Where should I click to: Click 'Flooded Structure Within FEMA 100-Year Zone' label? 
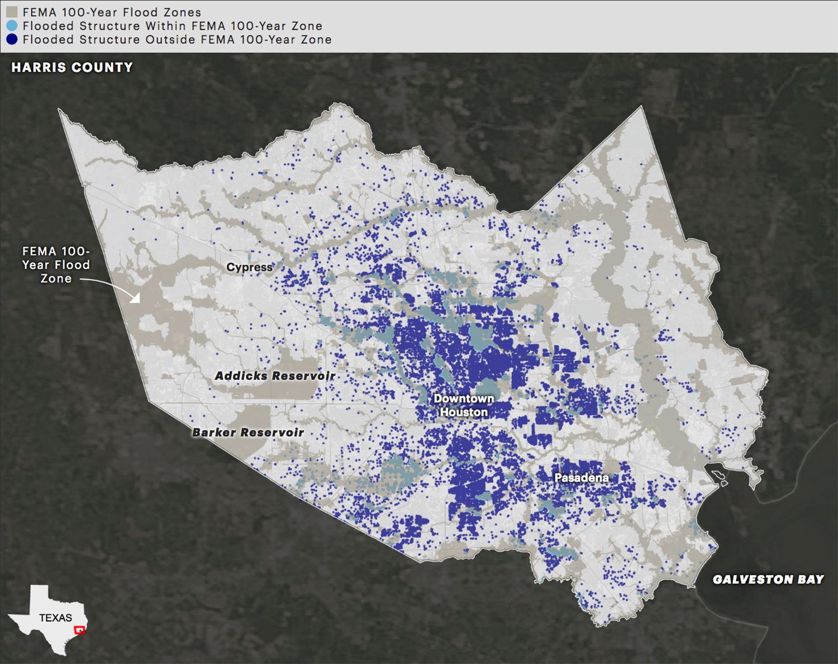pos(173,26)
